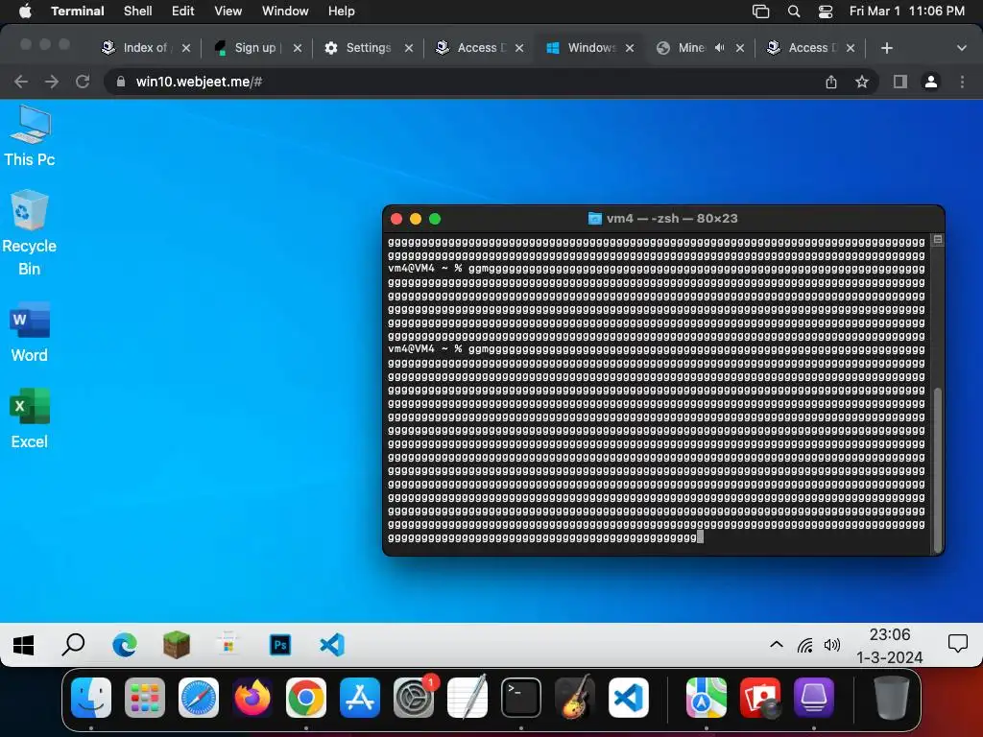This screenshot has width=983, height=737.
Task: Open VS Code in the Windows taskbar
Action: pyautogui.click(x=332, y=645)
